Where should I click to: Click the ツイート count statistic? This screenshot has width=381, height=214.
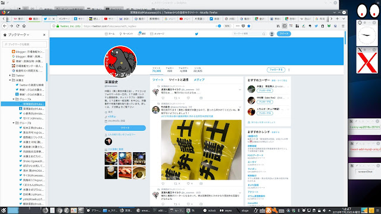pyautogui.click(x=157, y=70)
